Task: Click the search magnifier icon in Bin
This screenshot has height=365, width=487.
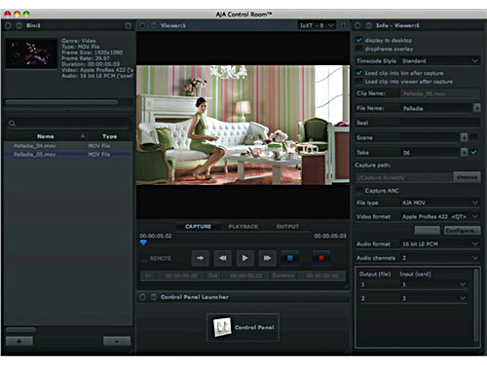Action: (x=13, y=124)
